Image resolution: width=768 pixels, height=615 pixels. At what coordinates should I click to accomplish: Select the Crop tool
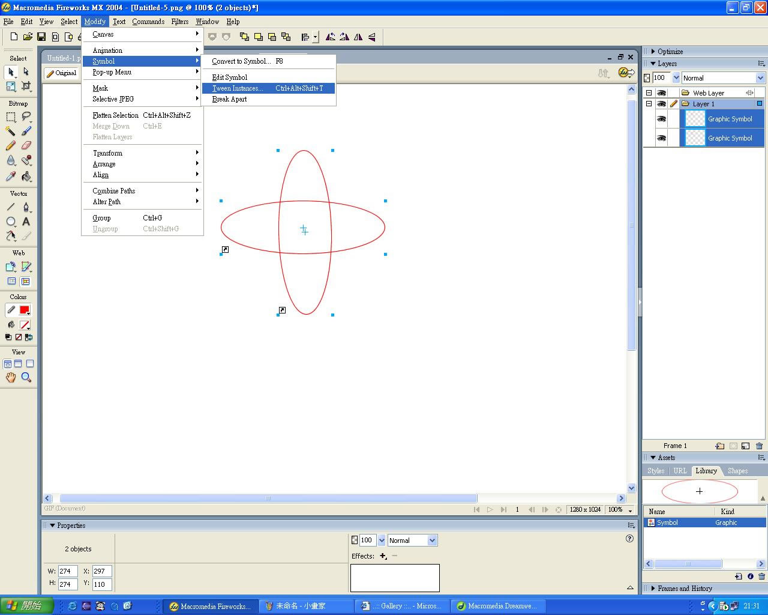(x=26, y=86)
